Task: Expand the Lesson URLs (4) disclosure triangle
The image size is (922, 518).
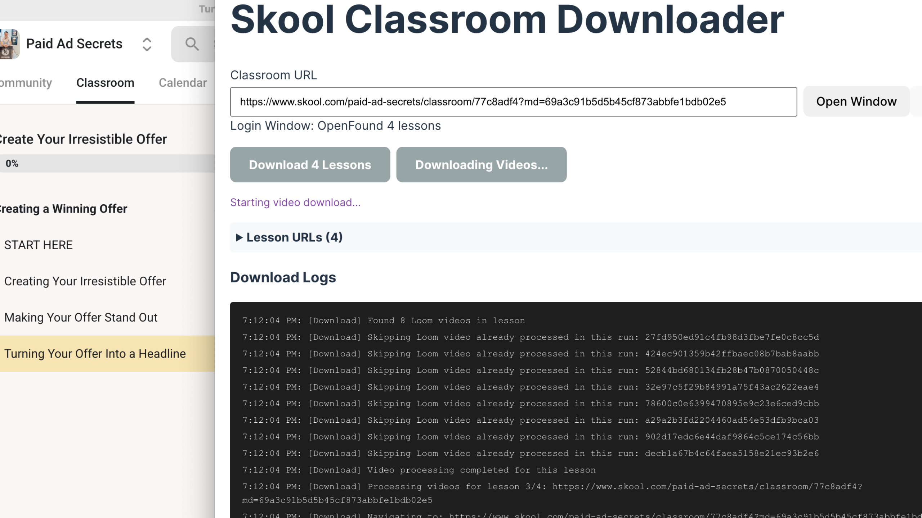Action: pyautogui.click(x=239, y=237)
